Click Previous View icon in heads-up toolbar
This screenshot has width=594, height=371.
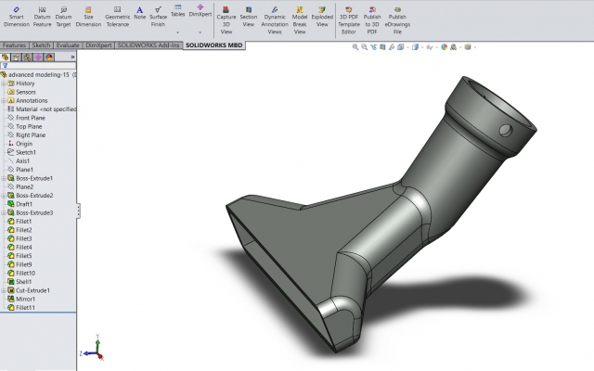[x=373, y=47]
